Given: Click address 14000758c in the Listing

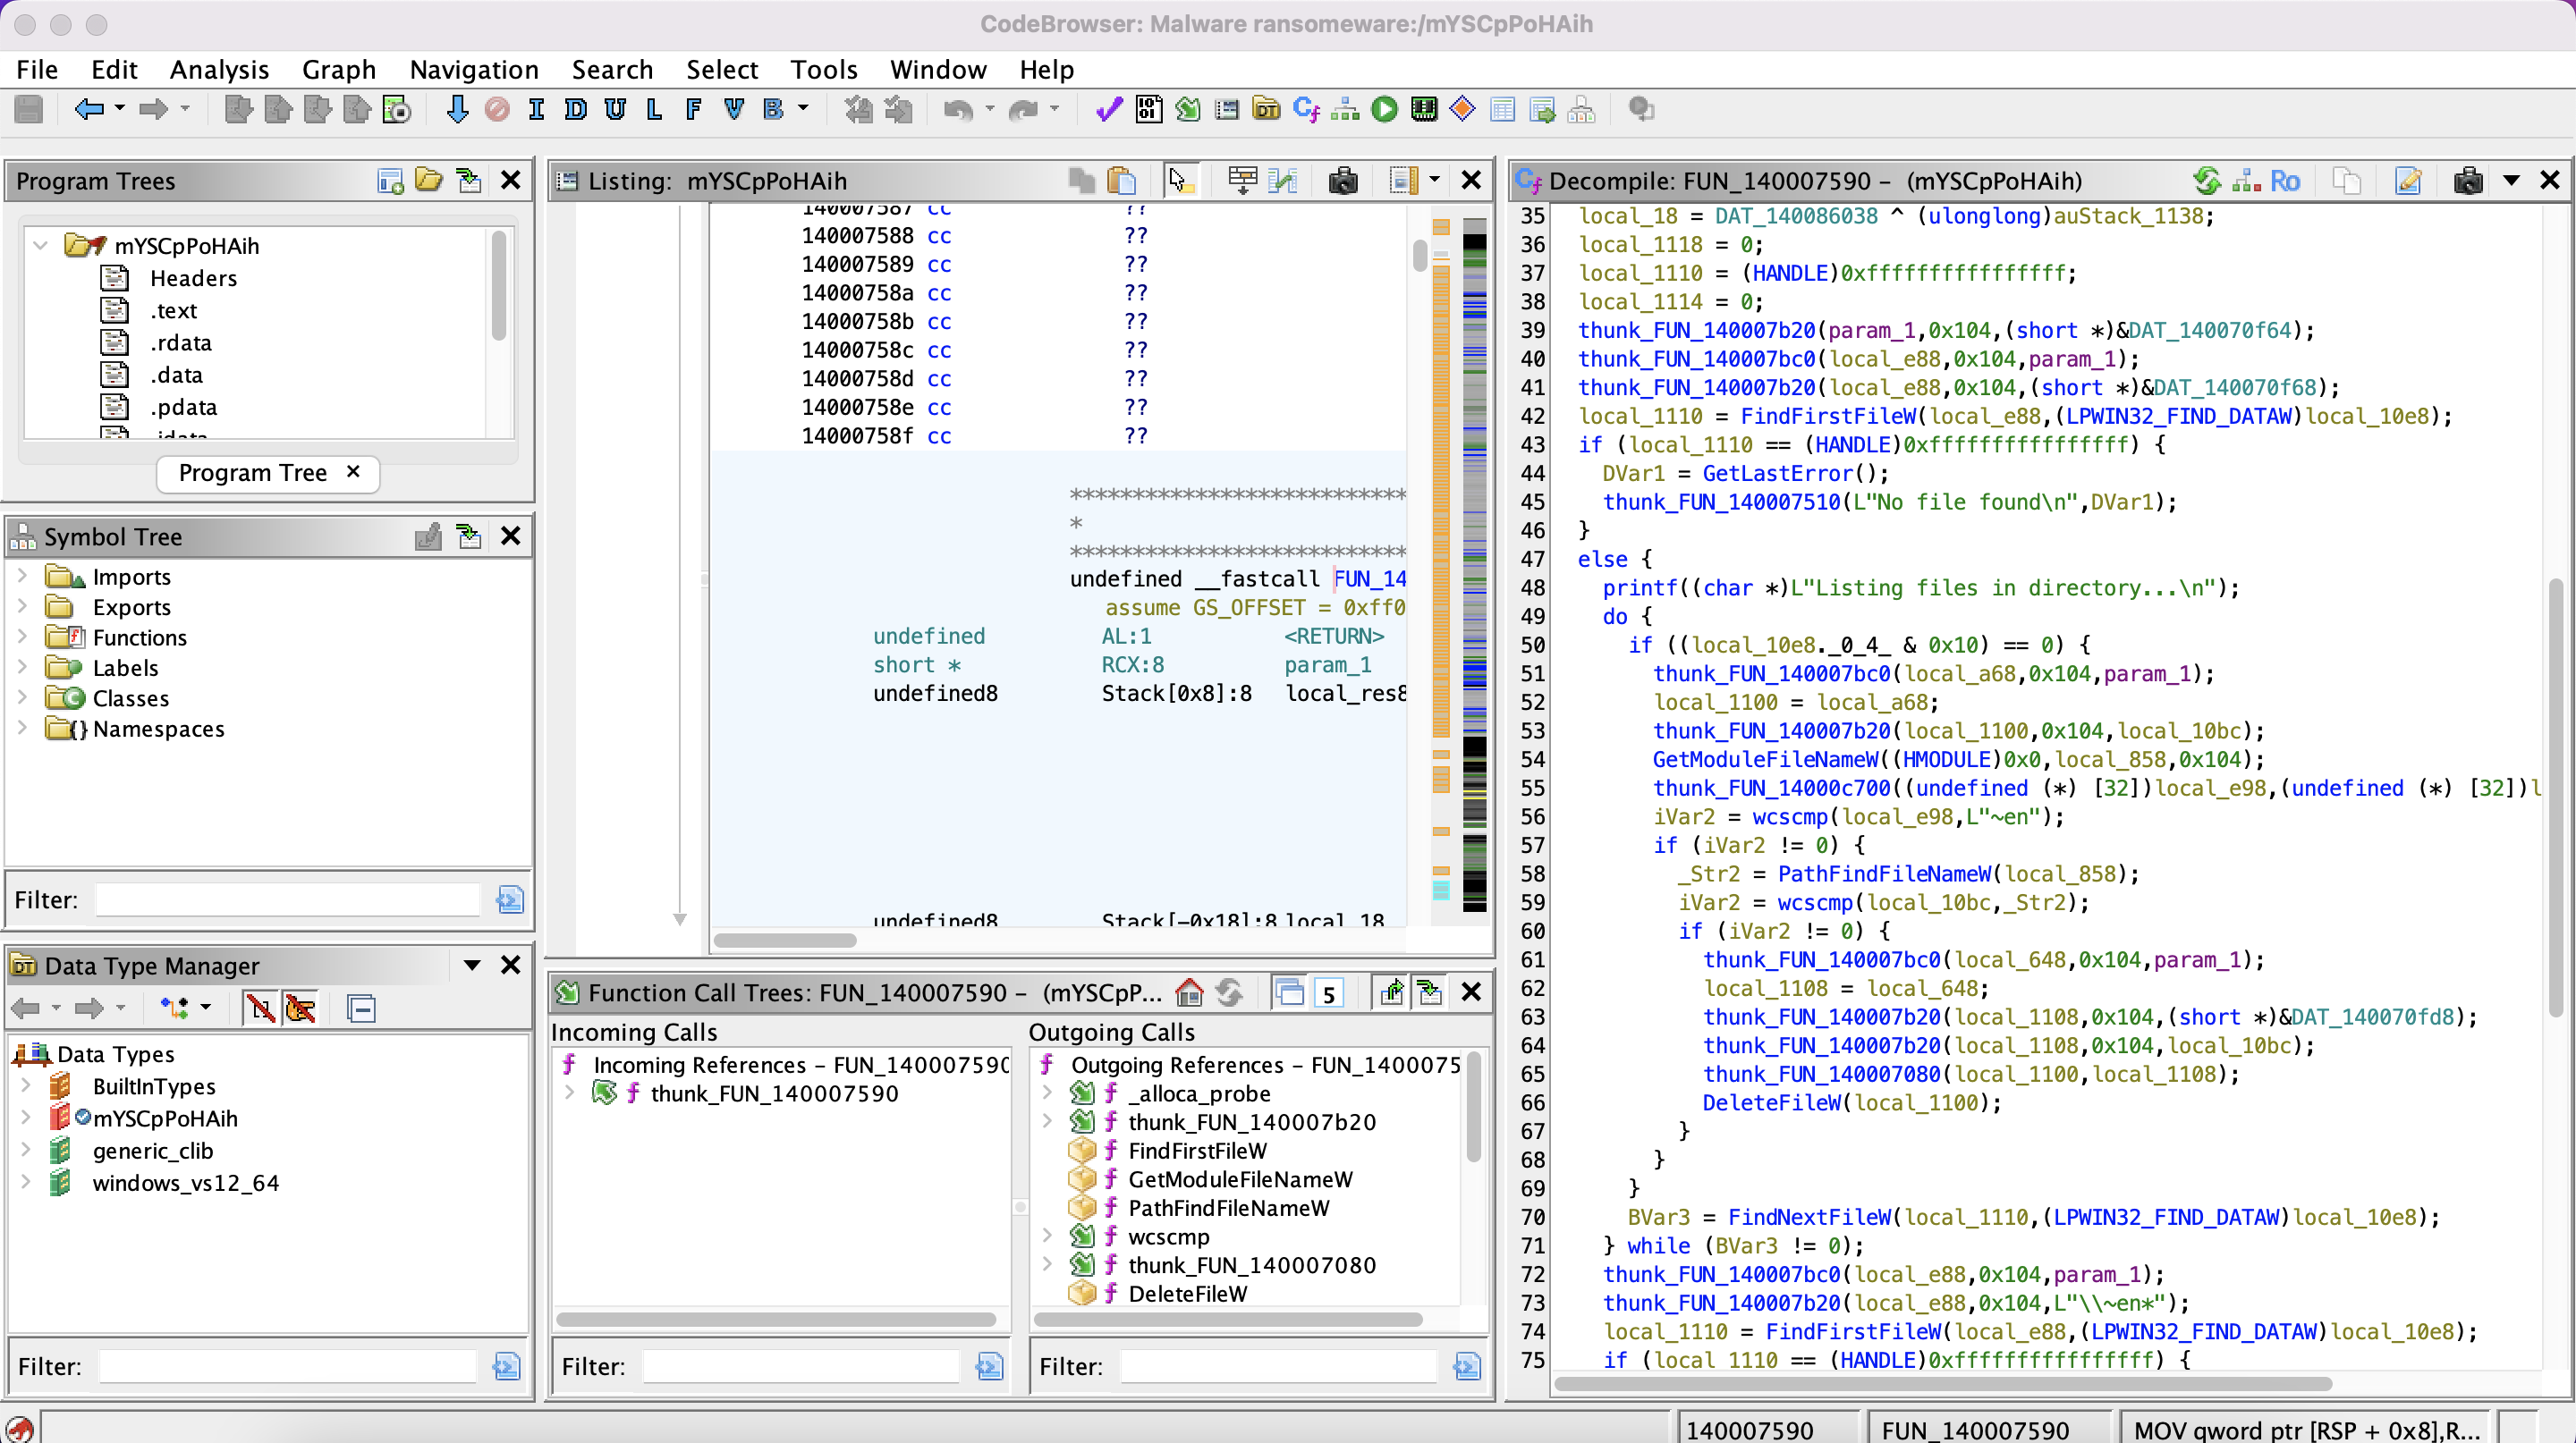Looking at the screenshot, I should pos(857,350).
